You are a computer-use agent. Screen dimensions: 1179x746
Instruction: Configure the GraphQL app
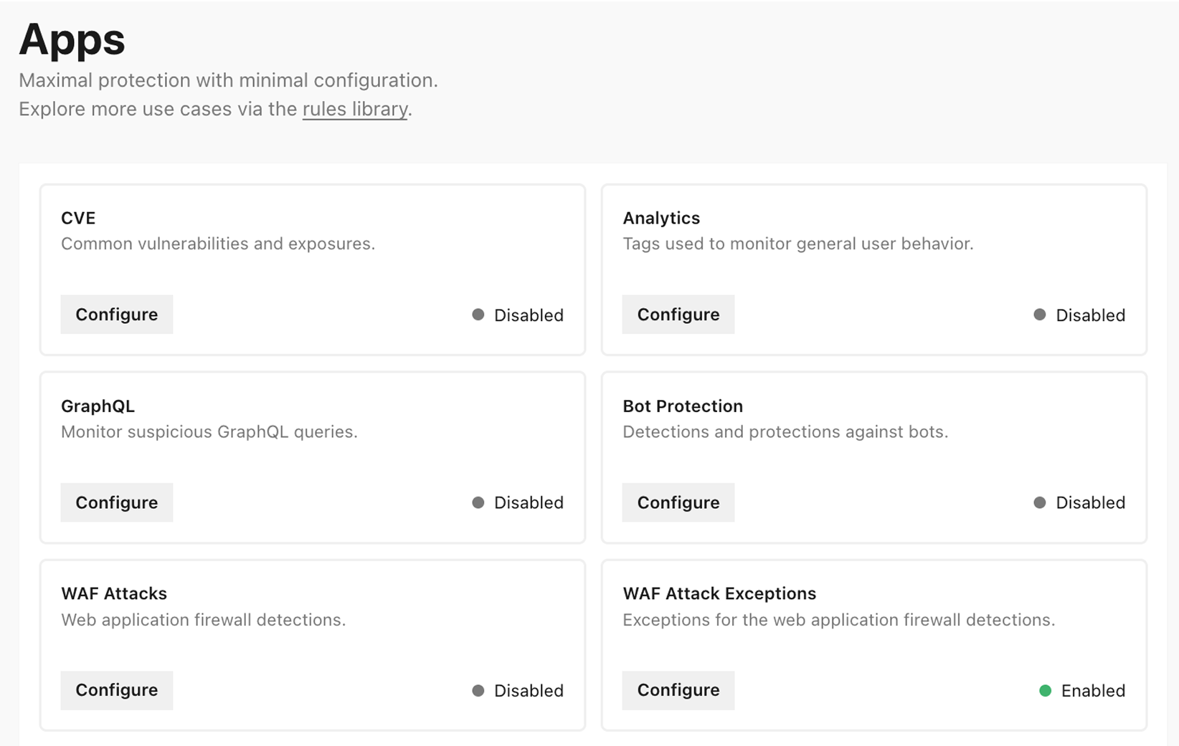[117, 502]
